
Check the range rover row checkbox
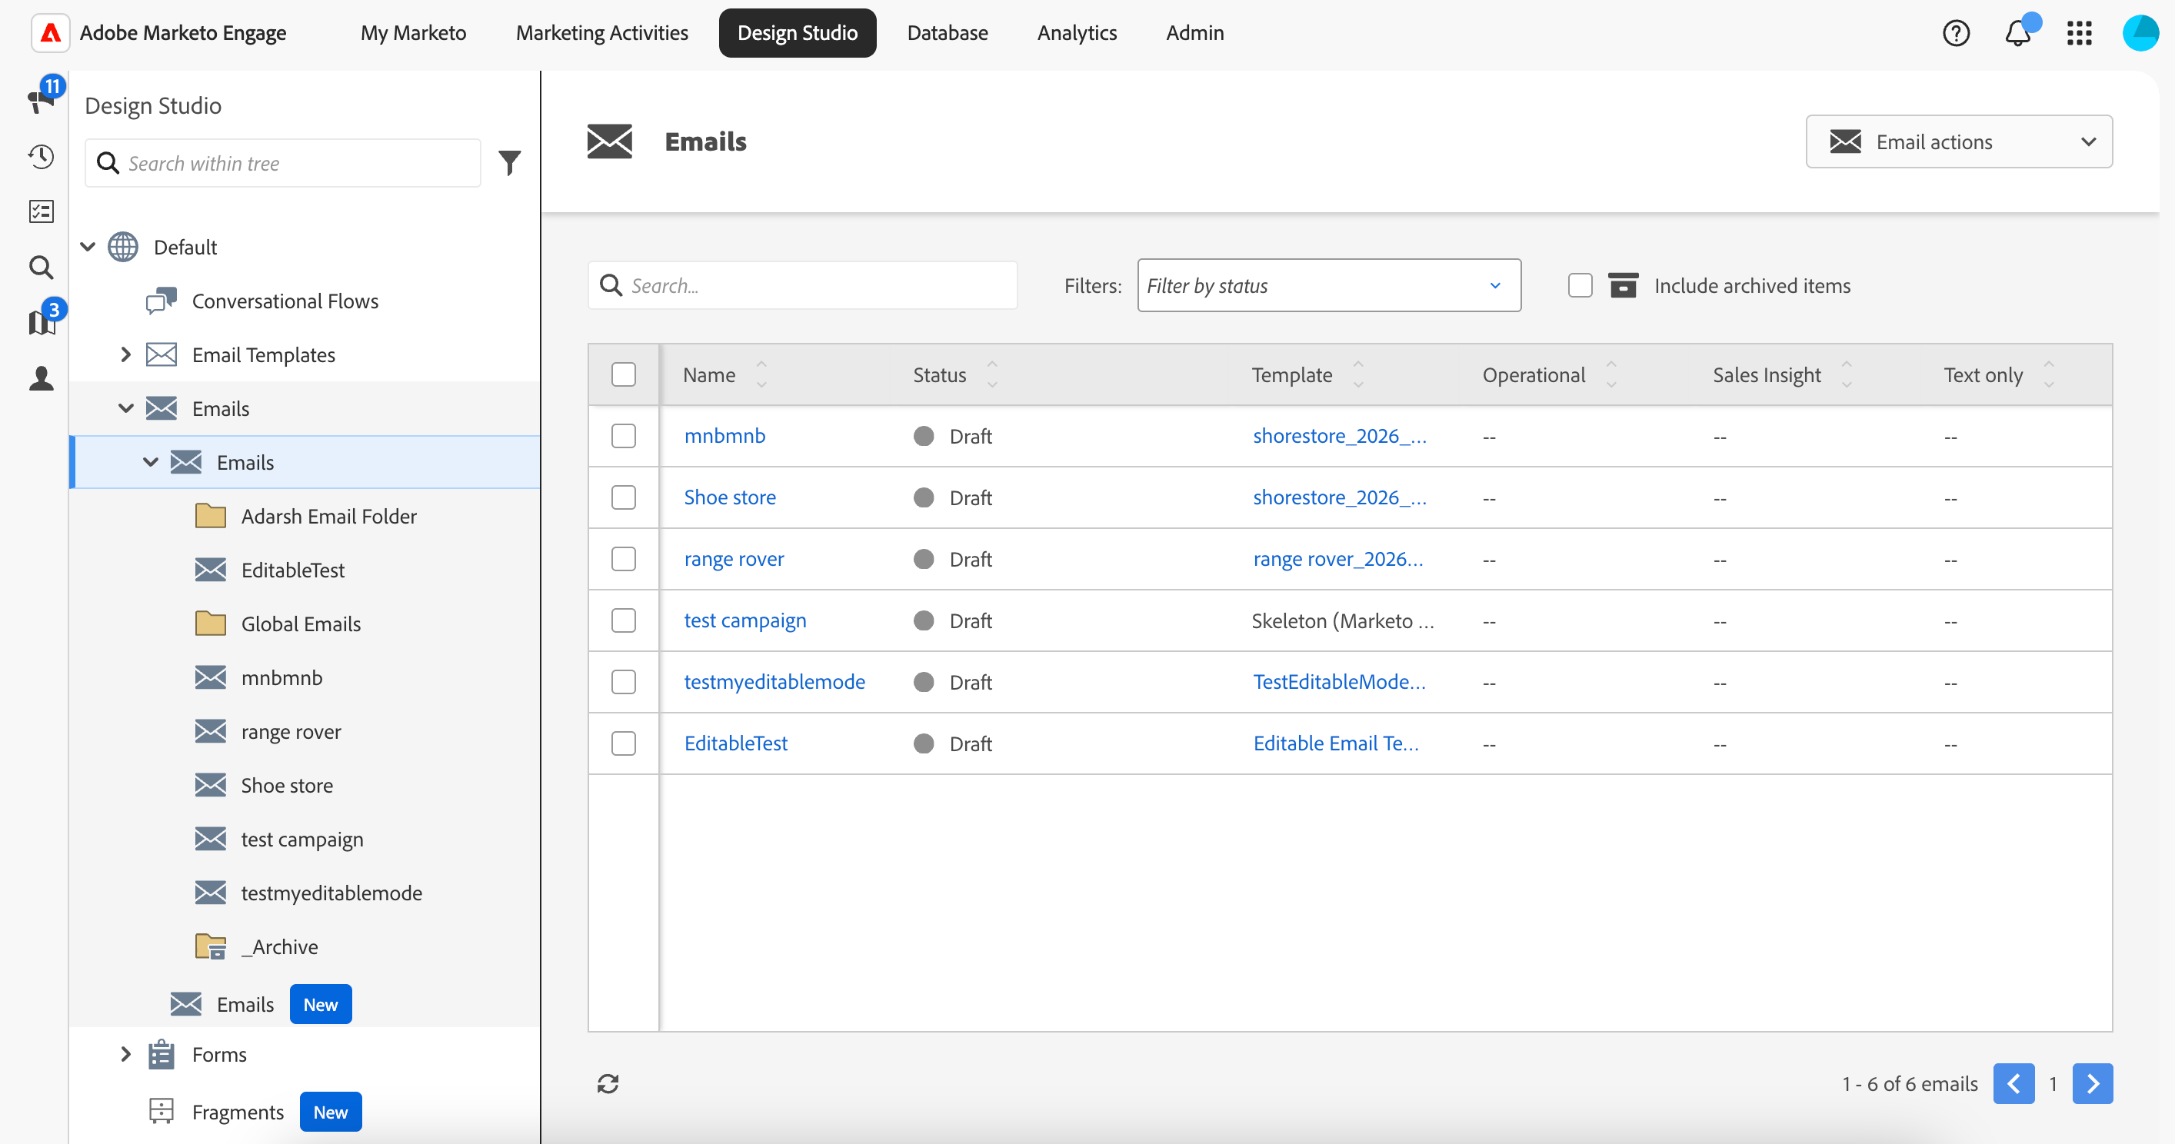click(x=623, y=559)
